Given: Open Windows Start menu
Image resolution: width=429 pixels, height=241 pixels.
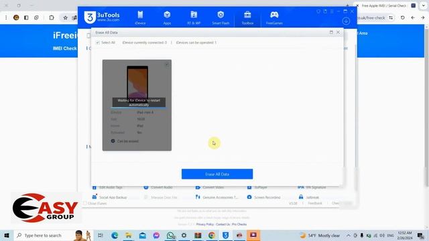Looking at the screenshot, I should pos(7,235).
